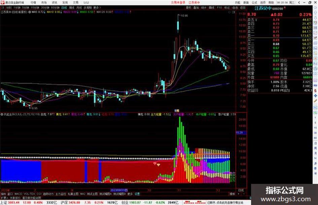Click the back arrow in title bar
Viewport: 318px width, 205px height.
pos(299,3)
